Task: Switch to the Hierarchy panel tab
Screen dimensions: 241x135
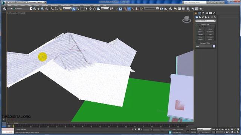Action: pyautogui.click(x=203, y=13)
